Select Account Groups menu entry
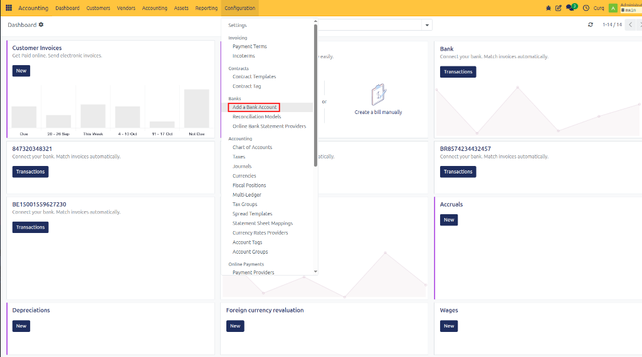Viewport: 642px width, 357px height. (x=250, y=252)
